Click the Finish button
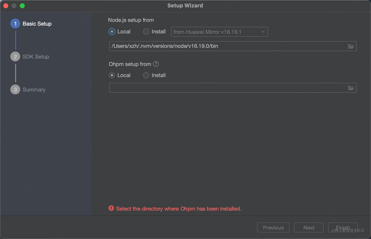The width and height of the screenshot is (371, 239). click(343, 228)
